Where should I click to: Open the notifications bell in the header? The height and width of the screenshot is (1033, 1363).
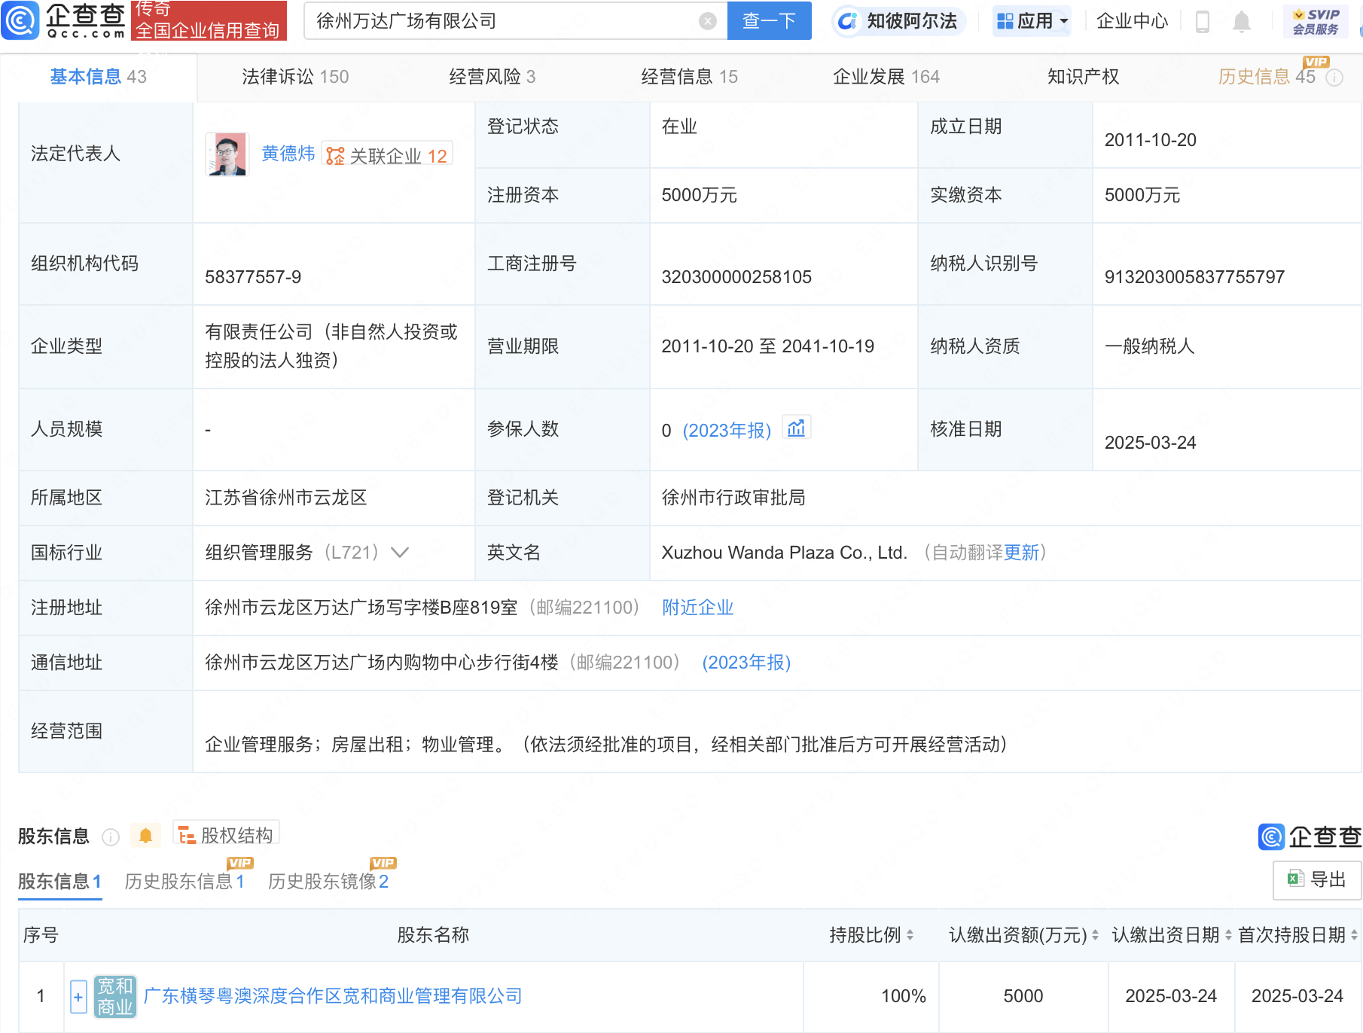1242,22
